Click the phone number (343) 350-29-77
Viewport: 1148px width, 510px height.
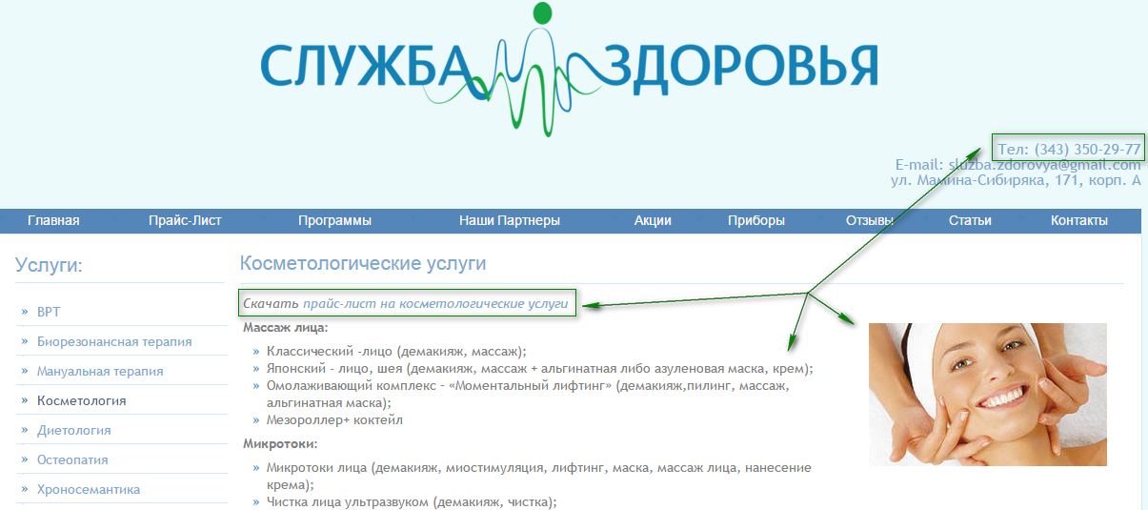(x=1087, y=150)
